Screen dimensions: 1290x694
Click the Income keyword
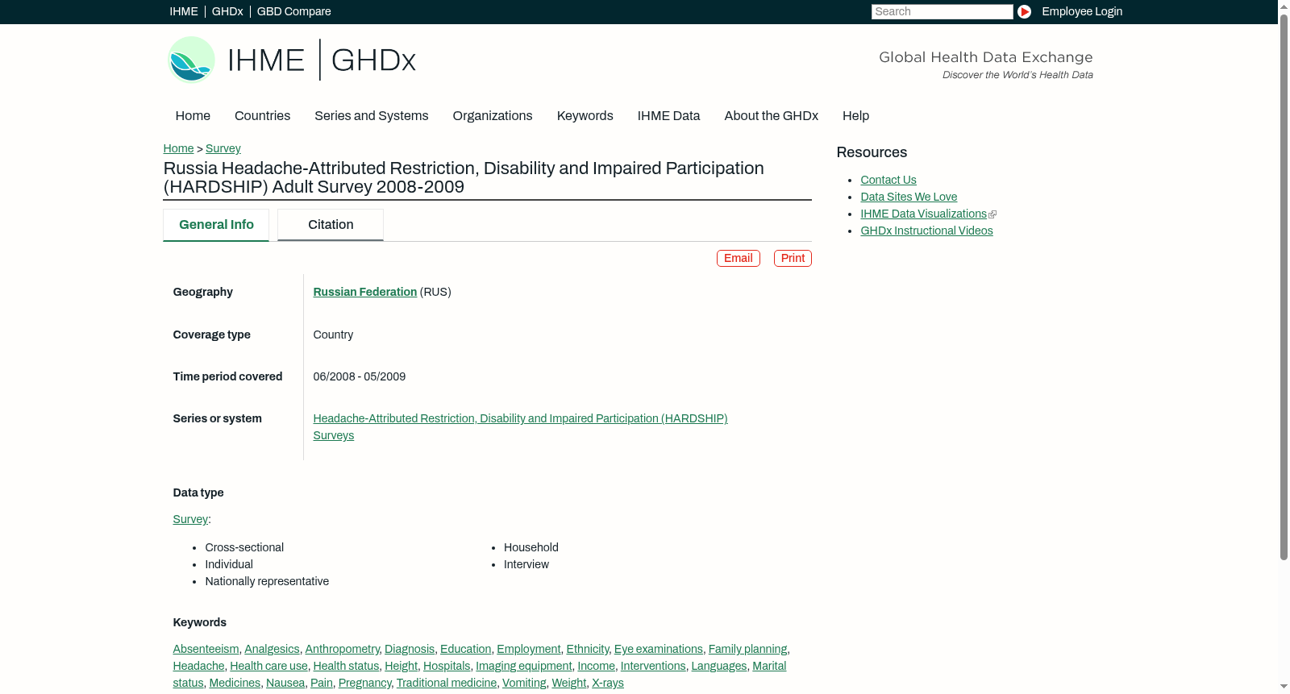(x=596, y=667)
